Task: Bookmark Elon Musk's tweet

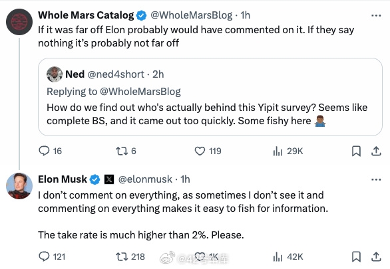Action: pos(356,256)
